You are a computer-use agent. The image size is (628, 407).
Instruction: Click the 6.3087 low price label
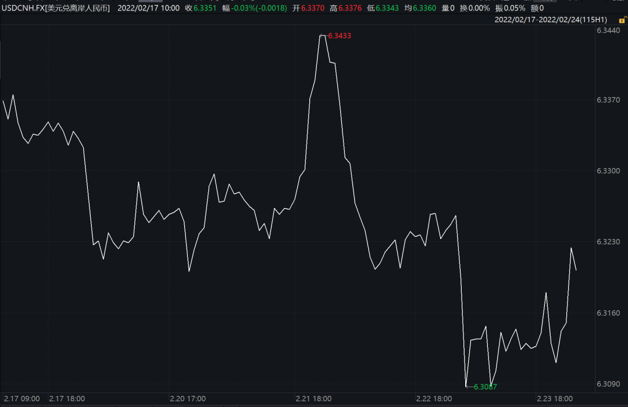click(486, 387)
